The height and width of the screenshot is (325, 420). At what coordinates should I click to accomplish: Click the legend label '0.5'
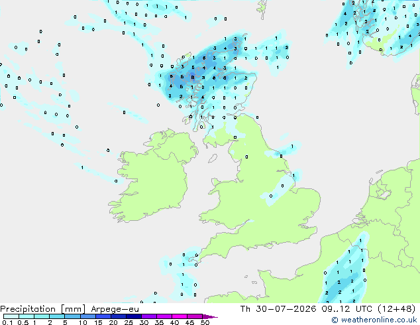(23, 322)
